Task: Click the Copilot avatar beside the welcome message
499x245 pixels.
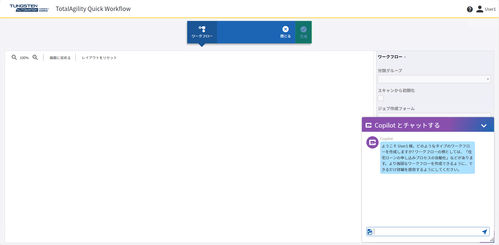Action: pos(372,142)
